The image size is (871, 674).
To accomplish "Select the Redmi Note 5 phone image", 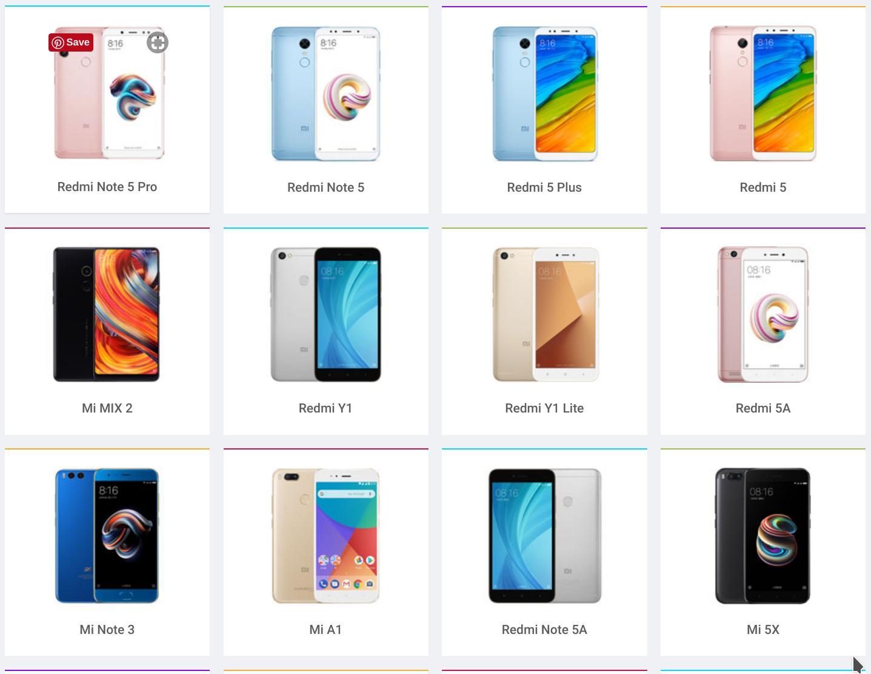I will pos(325,93).
